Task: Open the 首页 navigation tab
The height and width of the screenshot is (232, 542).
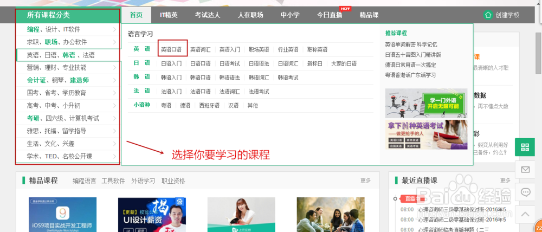Action: [x=136, y=15]
